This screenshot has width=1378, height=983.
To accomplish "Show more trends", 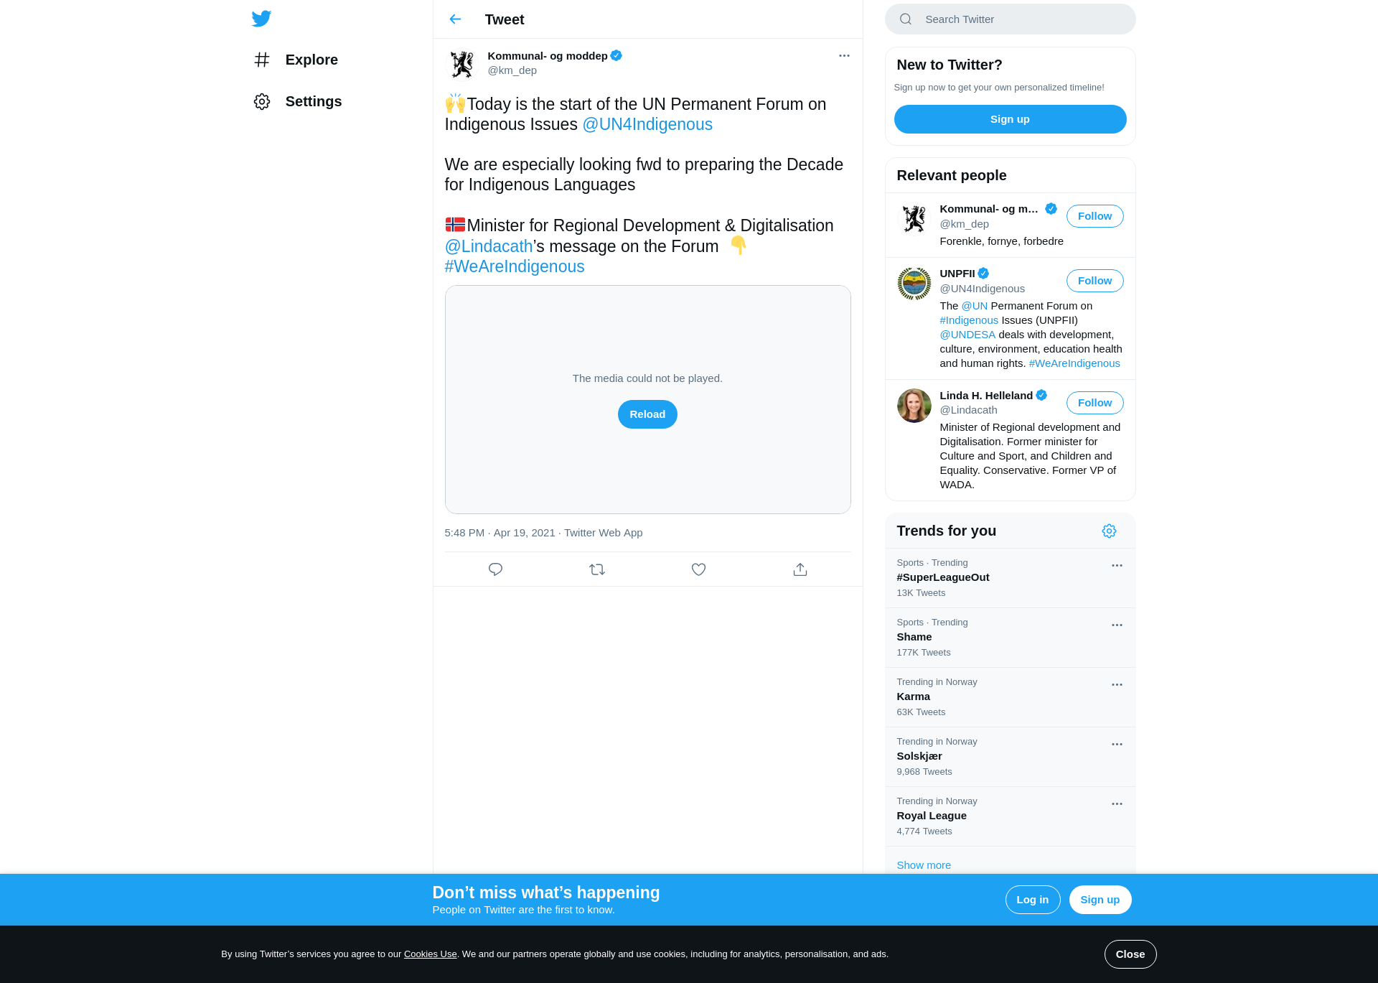I will (x=924, y=865).
